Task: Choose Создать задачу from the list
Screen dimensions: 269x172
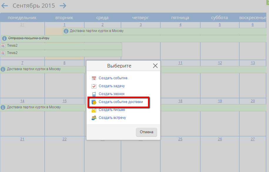Action: 112,86
